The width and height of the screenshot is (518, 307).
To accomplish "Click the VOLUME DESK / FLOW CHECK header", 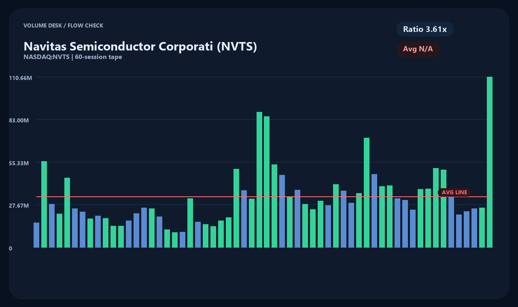I will click(x=63, y=25).
